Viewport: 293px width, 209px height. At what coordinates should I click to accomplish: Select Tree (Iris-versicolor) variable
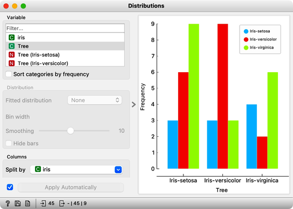65,63
